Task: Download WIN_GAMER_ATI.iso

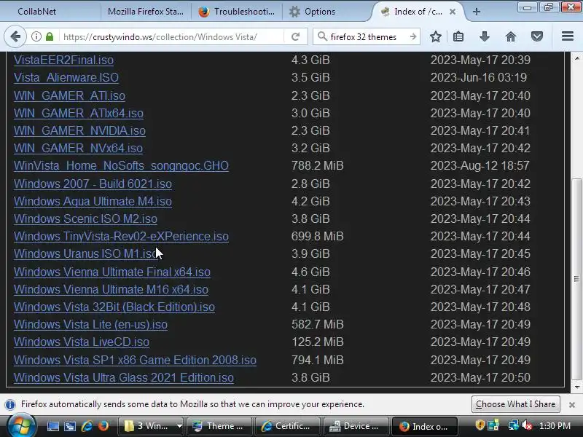Action: 69,95
